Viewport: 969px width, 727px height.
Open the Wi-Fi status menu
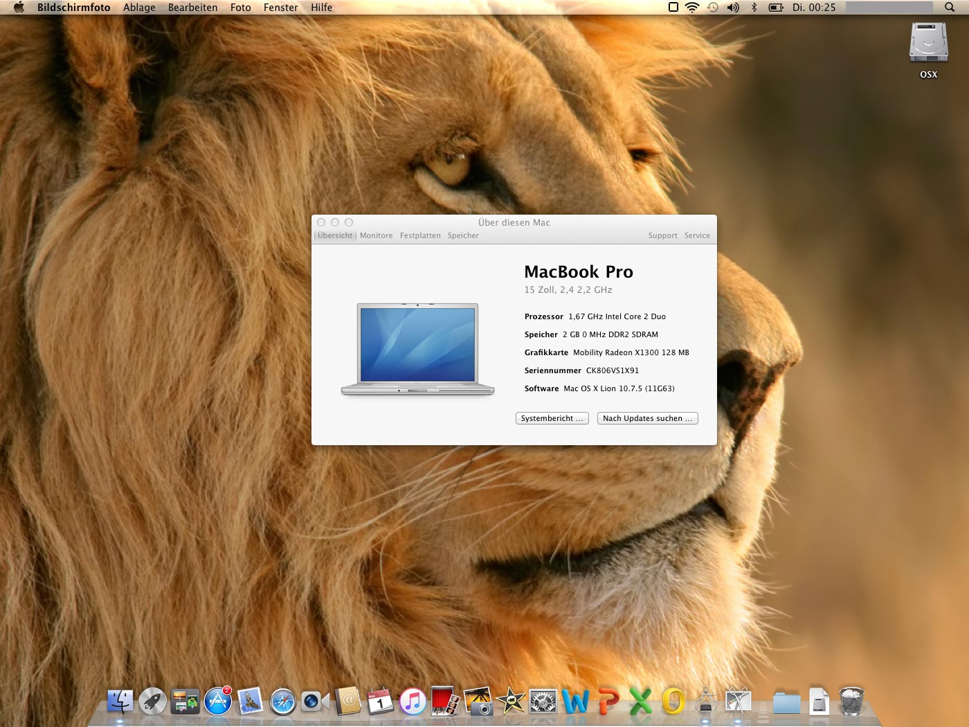coord(692,8)
